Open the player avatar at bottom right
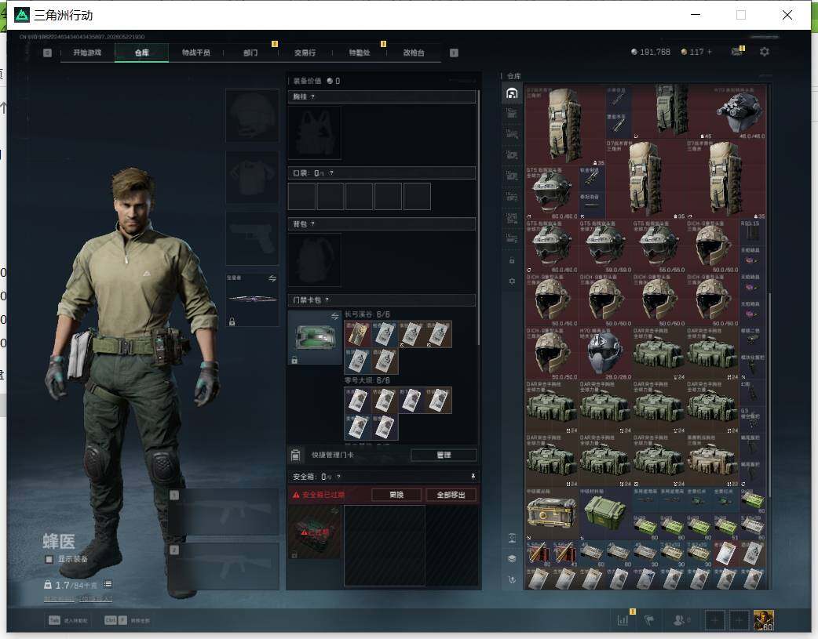This screenshot has height=639, width=818. click(x=764, y=620)
